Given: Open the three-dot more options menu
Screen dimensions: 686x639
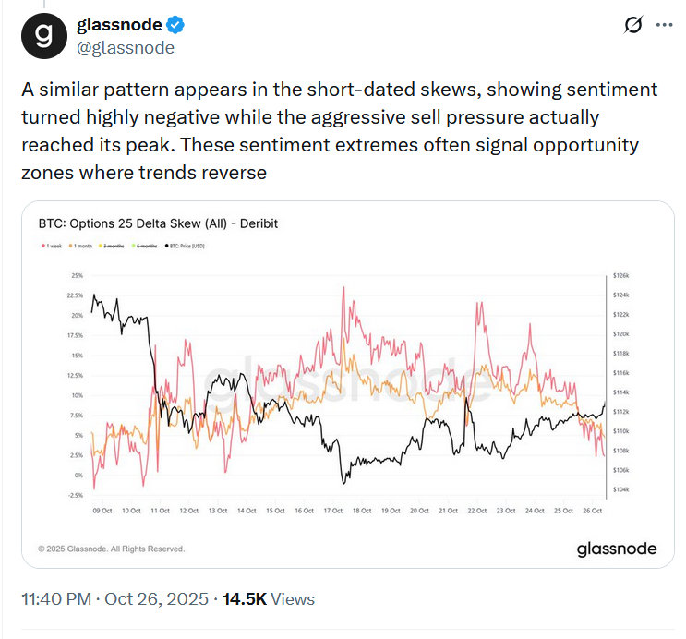Looking at the screenshot, I should (664, 26).
